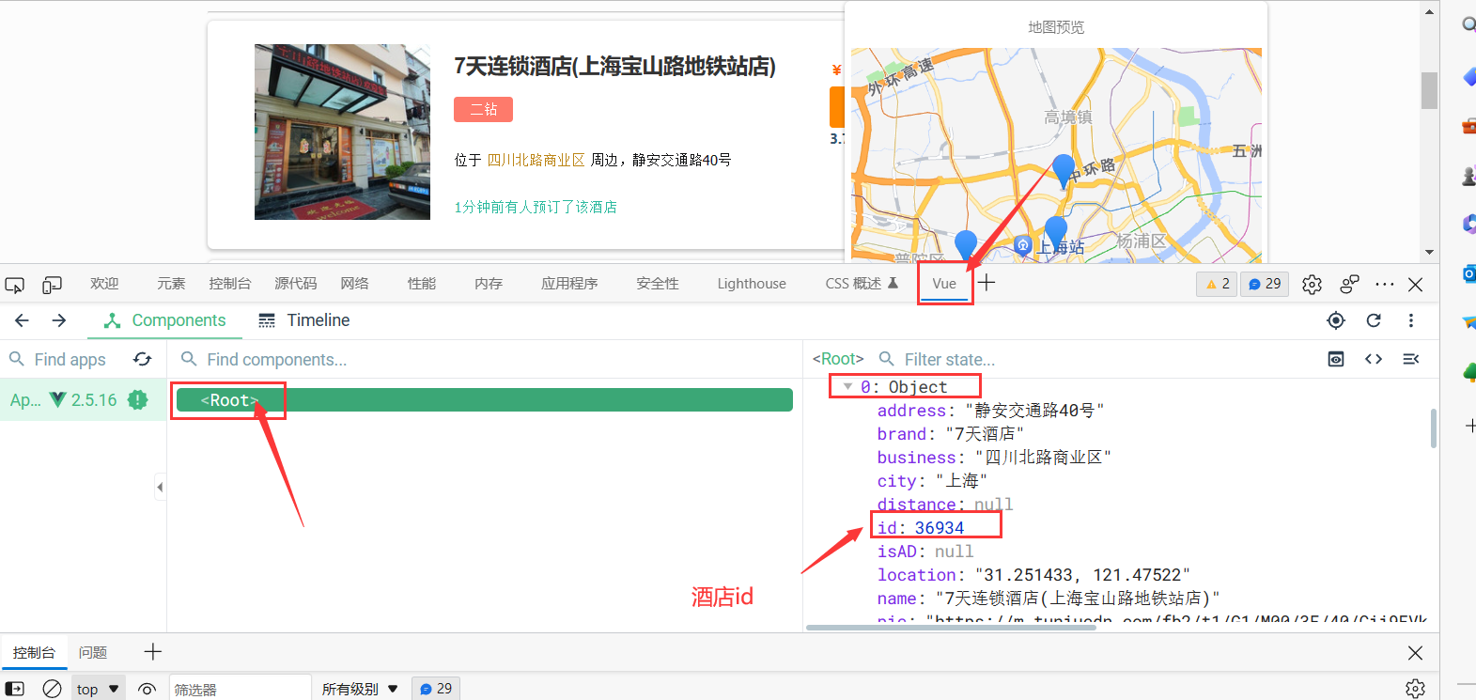Click the feedback/customize people icon
This screenshot has height=700, width=1476.
1350,284
